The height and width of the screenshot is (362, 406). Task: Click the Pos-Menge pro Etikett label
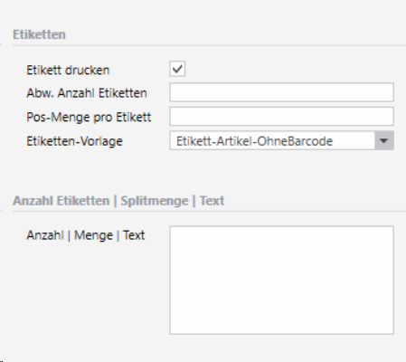coord(89,117)
